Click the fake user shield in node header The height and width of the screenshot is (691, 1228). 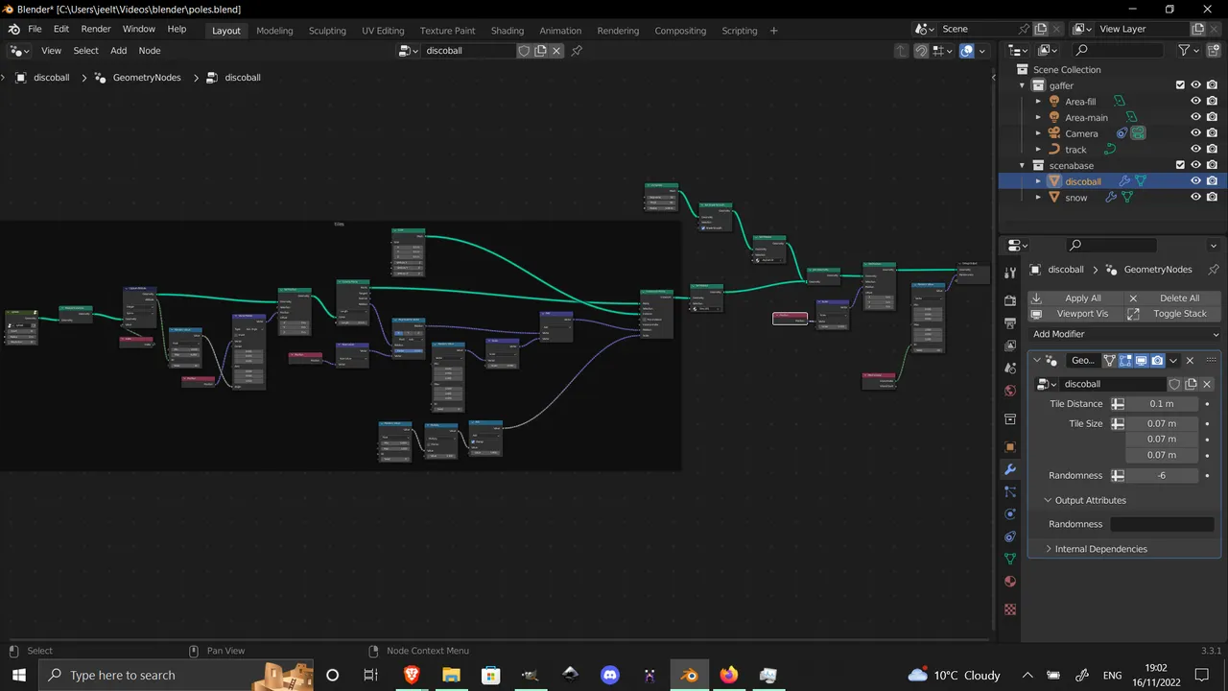(524, 51)
